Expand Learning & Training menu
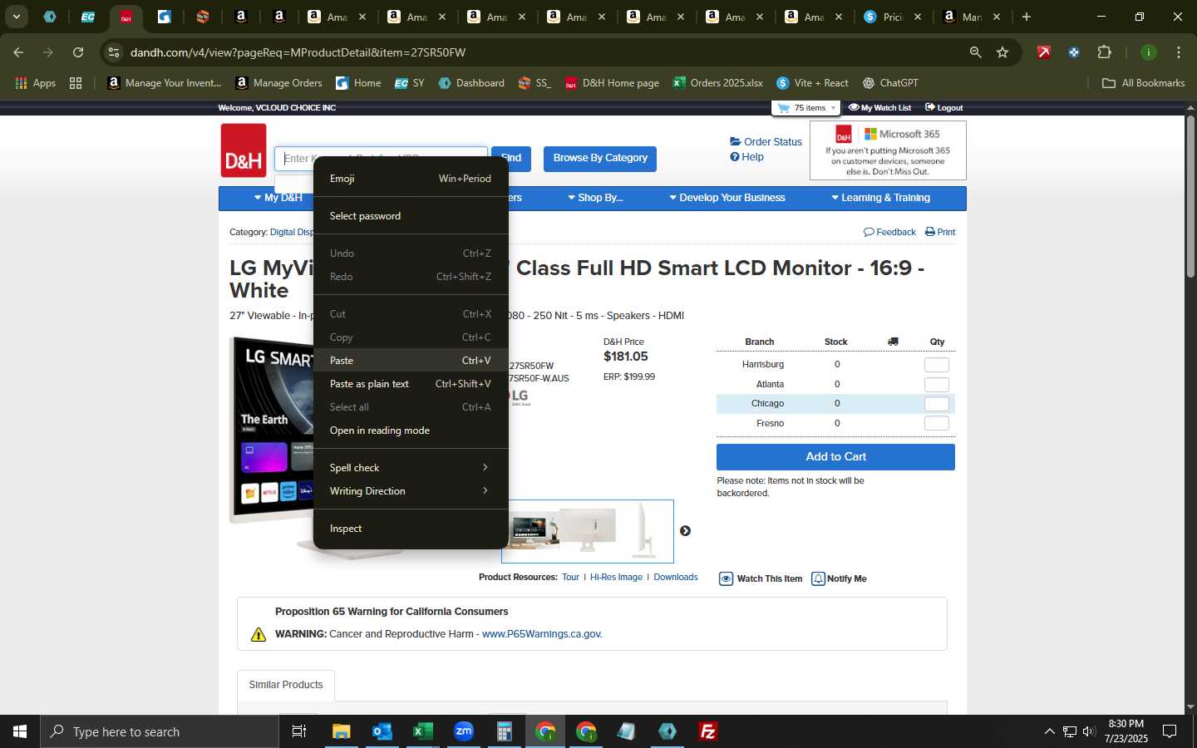The height and width of the screenshot is (748, 1197). tap(880, 198)
